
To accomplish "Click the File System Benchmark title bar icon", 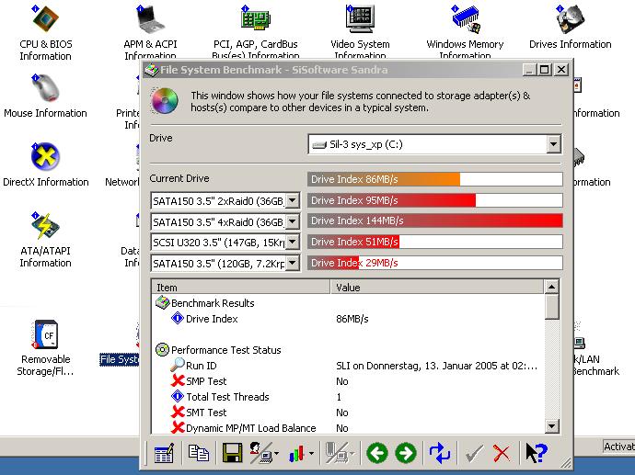I will (152, 70).
